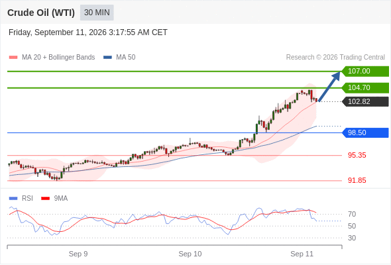The width and height of the screenshot is (391, 265).
Task: Click the chart timestamp text
Action: pyautogui.click(x=87, y=32)
